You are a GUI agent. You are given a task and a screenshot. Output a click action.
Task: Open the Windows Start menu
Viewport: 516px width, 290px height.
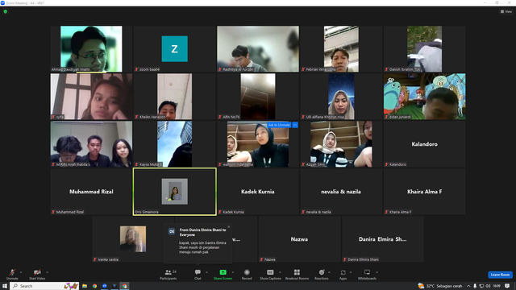(5, 286)
